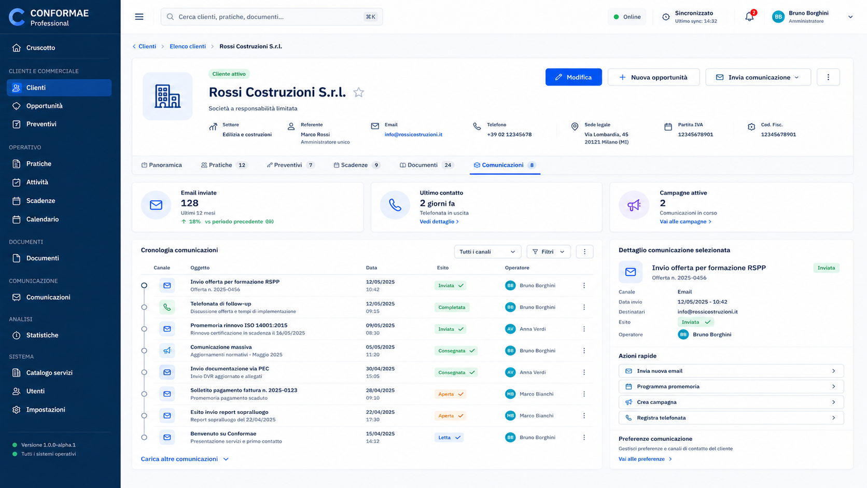Image resolution: width=867 pixels, height=488 pixels.
Task: Open the Vai alle campagne link
Action: pyautogui.click(x=686, y=222)
